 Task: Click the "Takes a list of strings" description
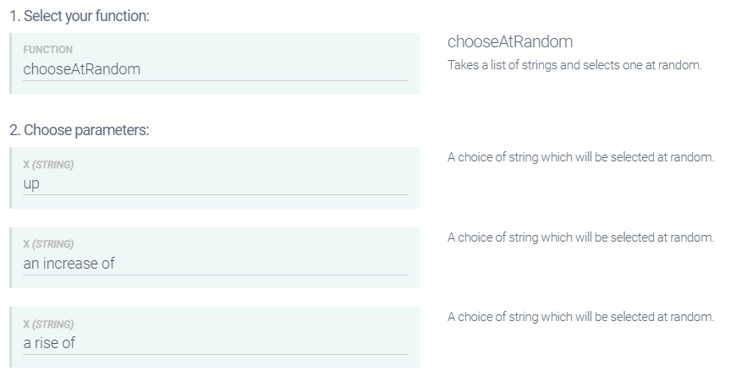tap(574, 66)
